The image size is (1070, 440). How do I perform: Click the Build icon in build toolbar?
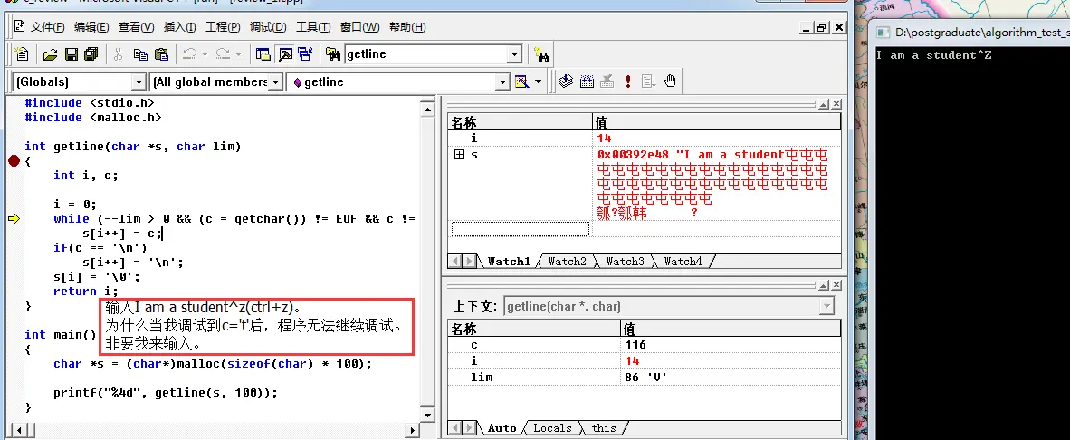pyautogui.click(x=587, y=81)
